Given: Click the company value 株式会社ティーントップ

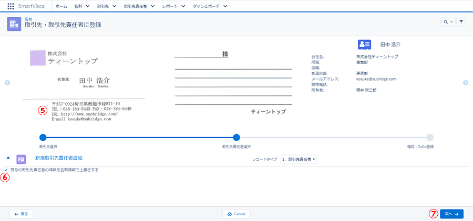Looking at the screenshot, I should [377, 57].
